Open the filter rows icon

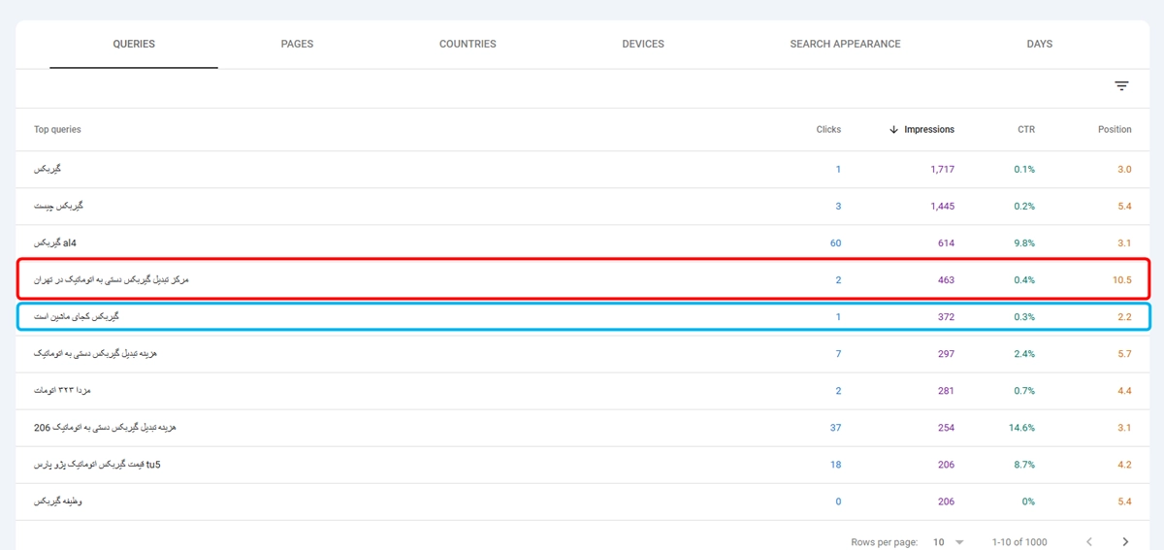[1121, 86]
